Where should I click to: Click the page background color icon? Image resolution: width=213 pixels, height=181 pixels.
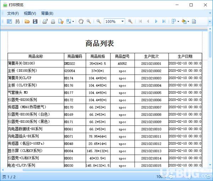pyautogui.click(x=184, y=21)
